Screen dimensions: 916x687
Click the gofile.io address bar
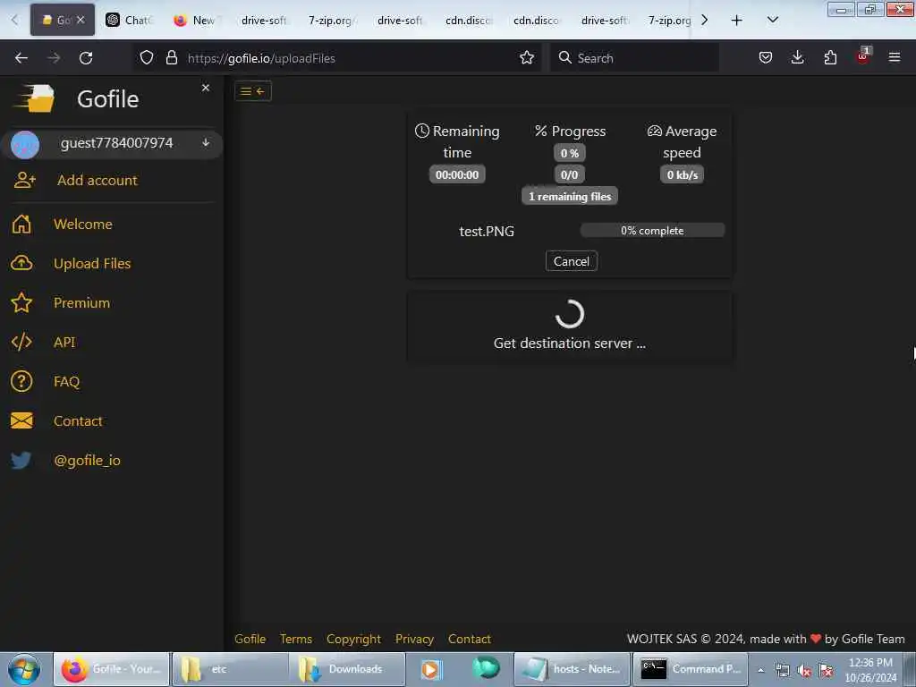[339, 58]
